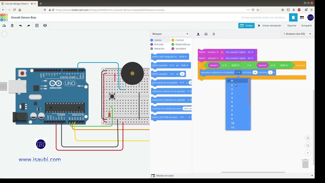Image resolution: width=325 pixels, height=183 pixels.
Task: Reset blocks workspace zoom with equals icon
Action: 308,153
